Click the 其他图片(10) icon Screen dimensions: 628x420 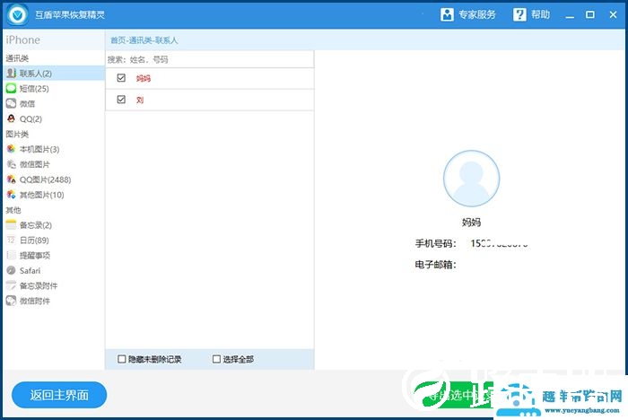point(11,195)
